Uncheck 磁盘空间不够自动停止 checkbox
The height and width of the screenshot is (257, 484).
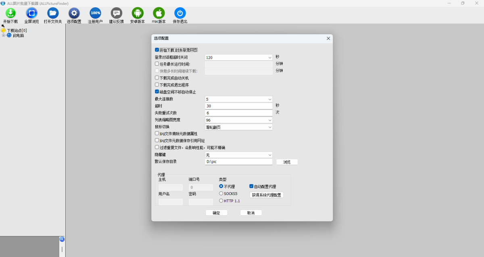coord(157,92)
